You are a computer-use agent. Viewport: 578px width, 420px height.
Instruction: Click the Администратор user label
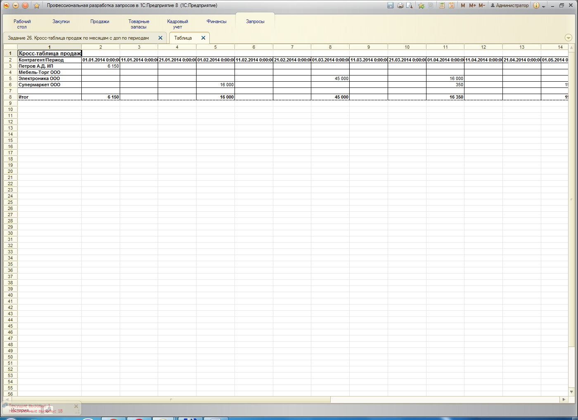click(509, 5)
